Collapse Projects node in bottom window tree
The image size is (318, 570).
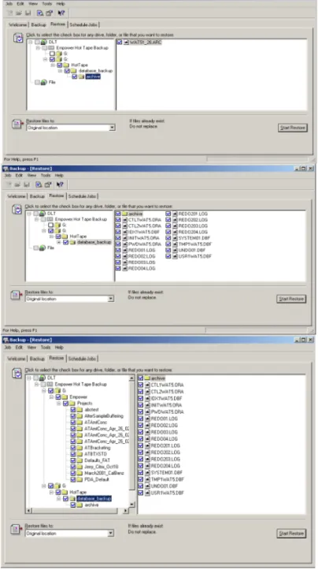tap(59, 404)
